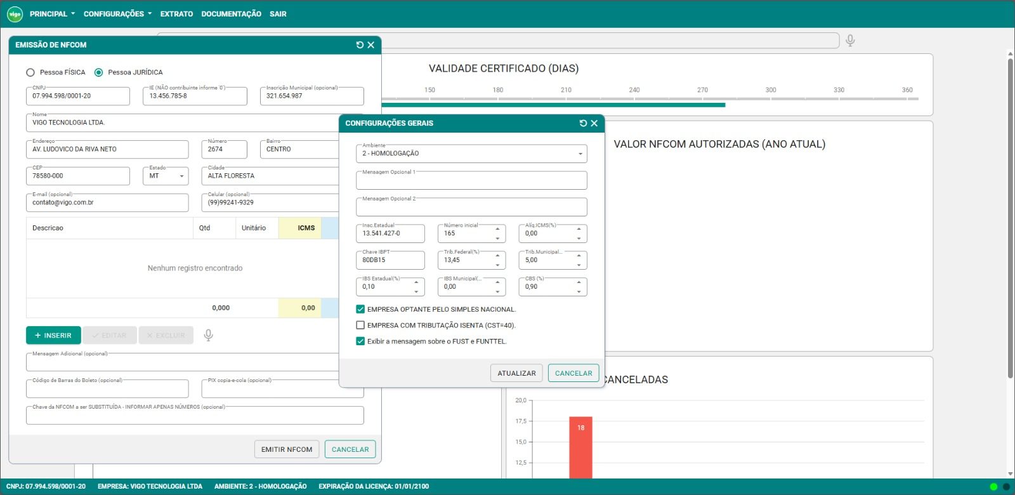
Task: Open the Principal menu
Action: [x=52, y=14]
